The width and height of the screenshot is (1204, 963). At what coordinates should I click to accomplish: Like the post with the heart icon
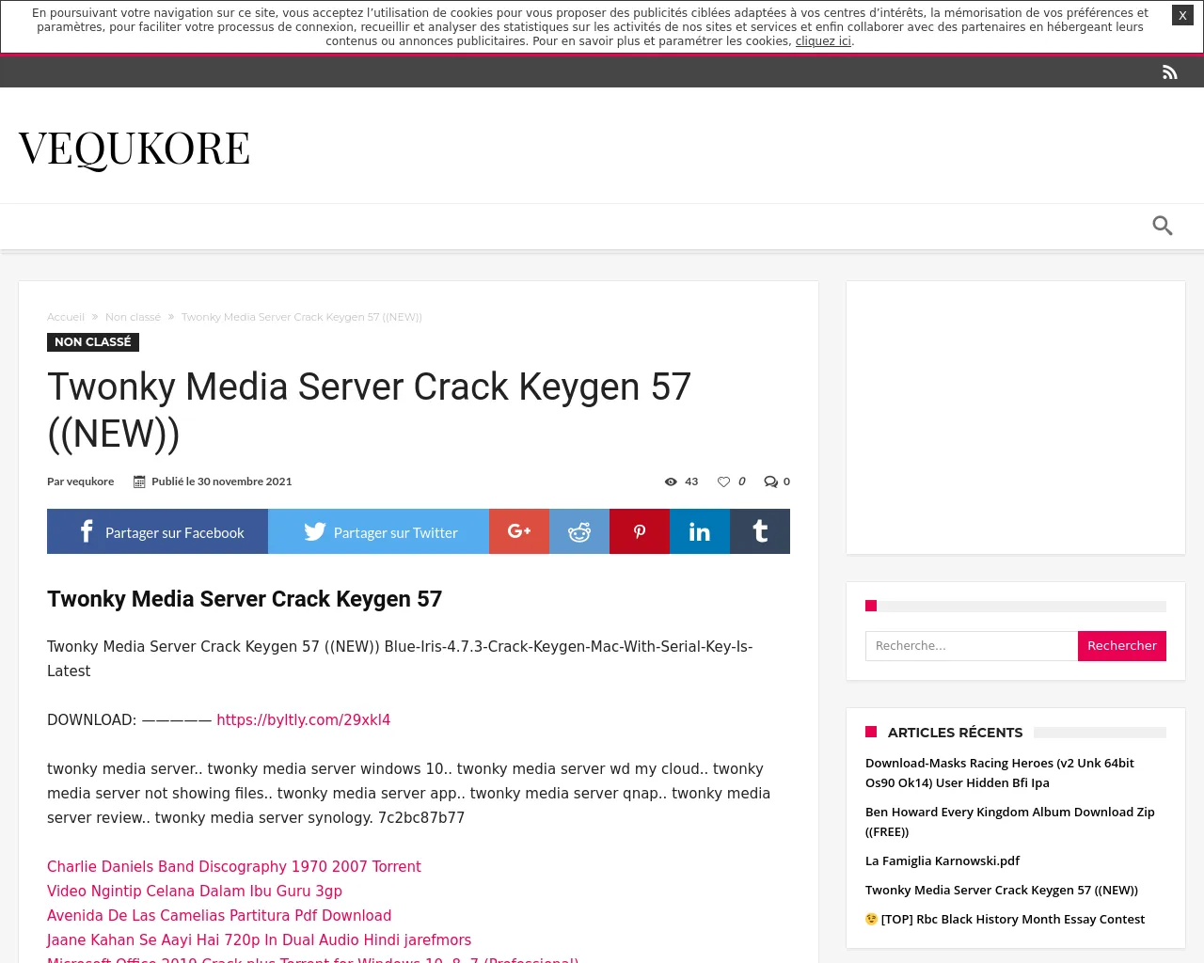tap(723, 481)
